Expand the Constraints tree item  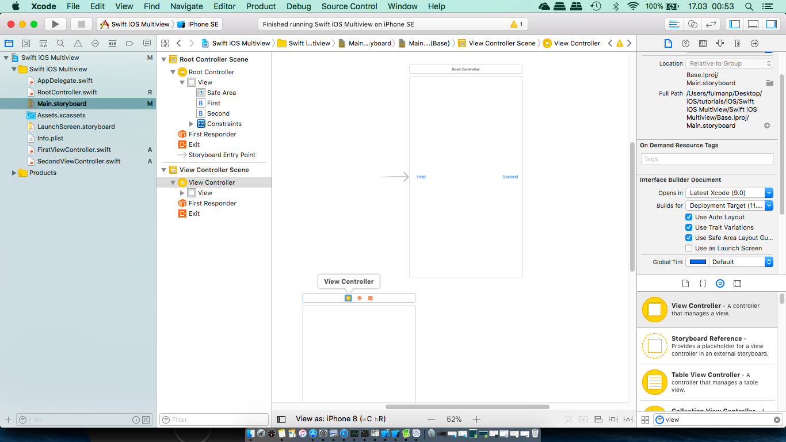pyautogui.click(x=192, y=124)
